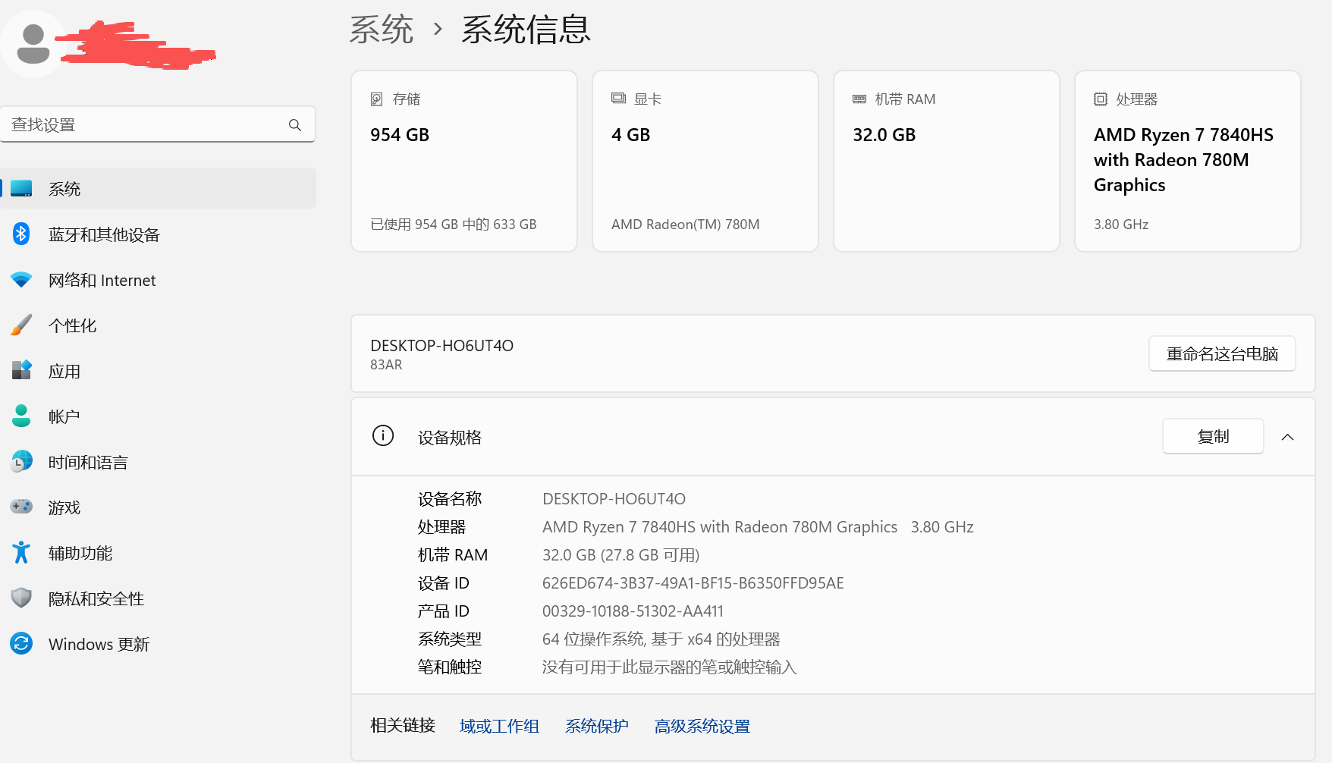This screenshot has height=763, width=1332.
Task: Click 已使用 954 GB 中的 633 GB text
Action: pyautogui.click(x=454, y=225)
